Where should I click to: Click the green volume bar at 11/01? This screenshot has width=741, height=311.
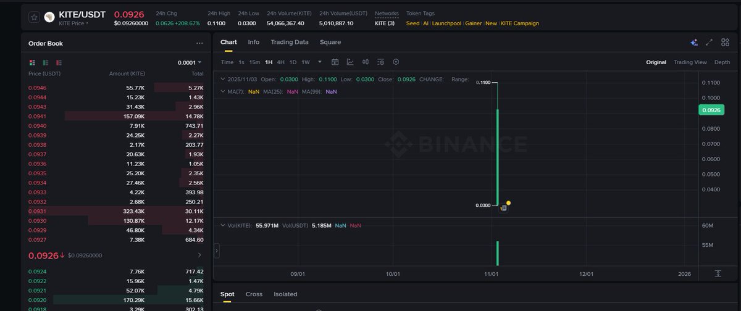[497, 254]
